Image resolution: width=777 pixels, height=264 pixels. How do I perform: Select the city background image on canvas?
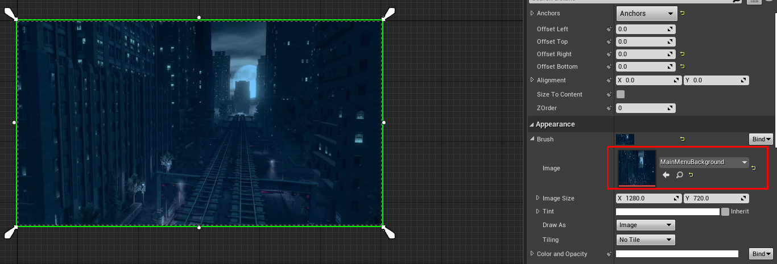pyautogui.click(x=199, y=123)
